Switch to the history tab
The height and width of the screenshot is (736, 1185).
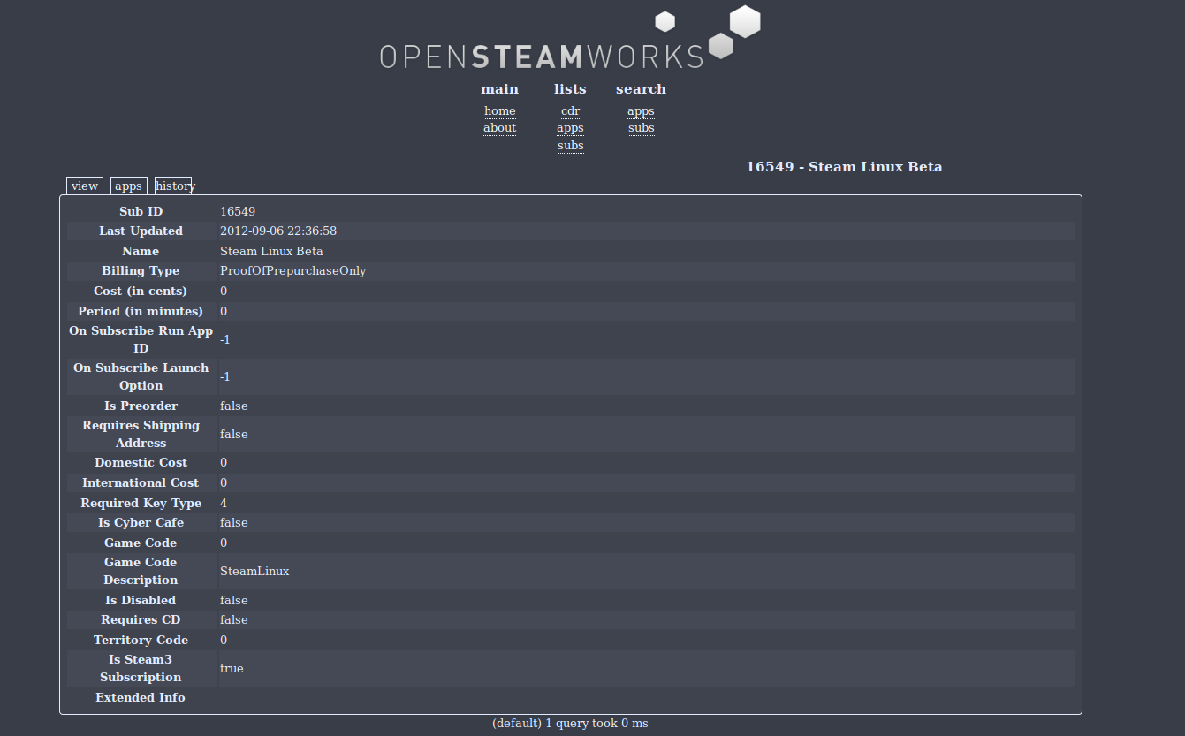click(x=174, y=186)
